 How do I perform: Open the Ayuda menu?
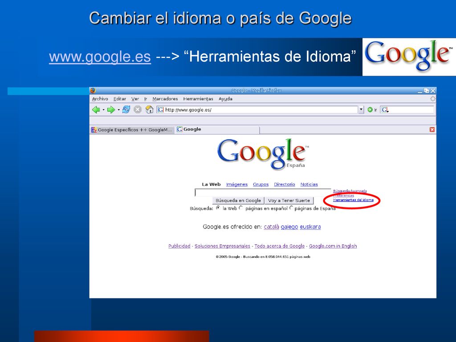click(x=225, y=99)
